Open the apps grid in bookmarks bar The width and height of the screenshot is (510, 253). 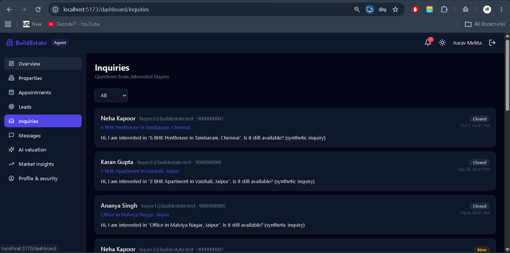pos(8,24)
